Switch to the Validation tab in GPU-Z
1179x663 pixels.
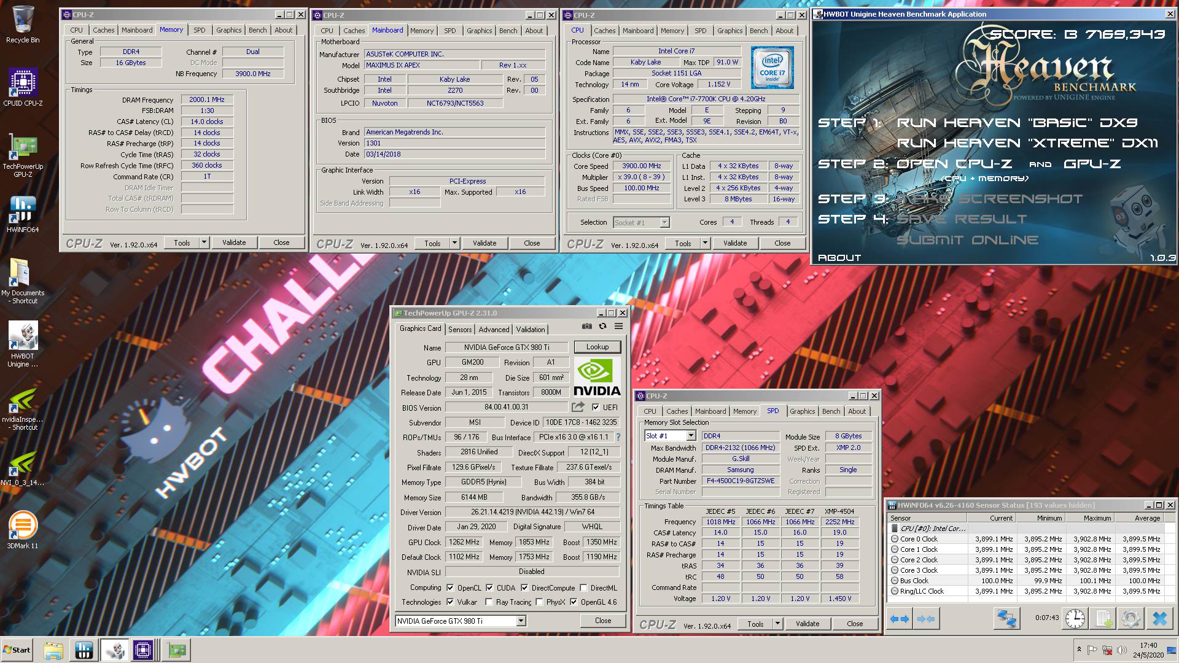531,330
